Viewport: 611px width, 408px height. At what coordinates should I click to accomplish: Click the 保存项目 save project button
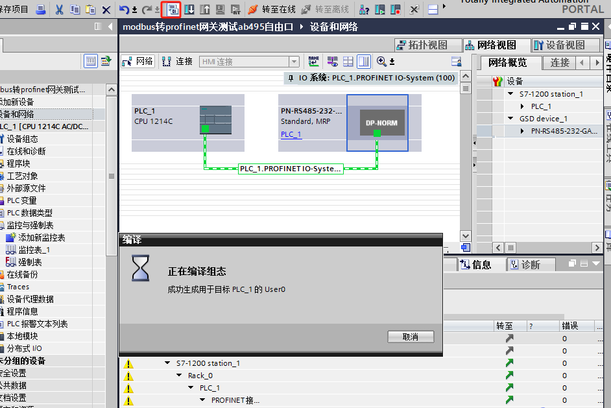[14, 9]
